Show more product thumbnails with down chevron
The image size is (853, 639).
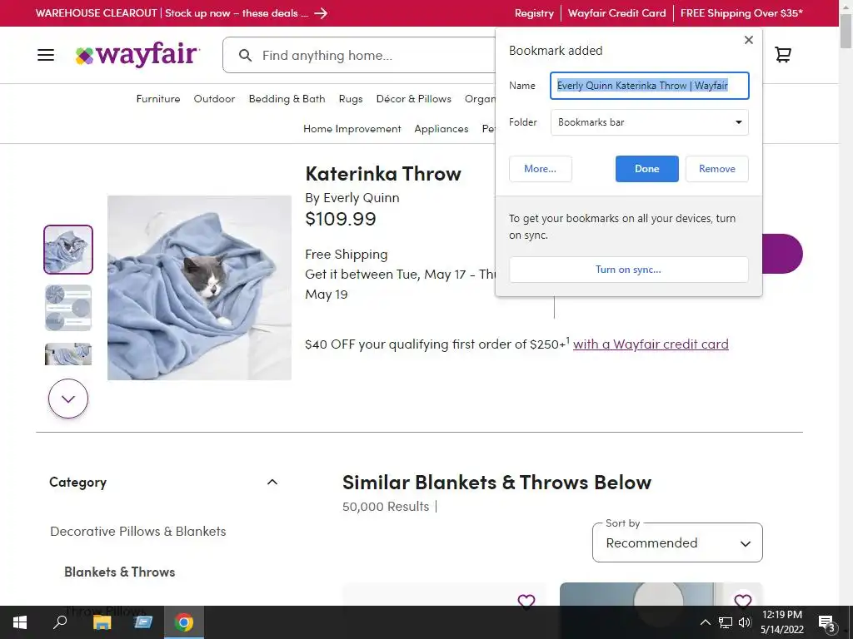click(x=68, y=399)
